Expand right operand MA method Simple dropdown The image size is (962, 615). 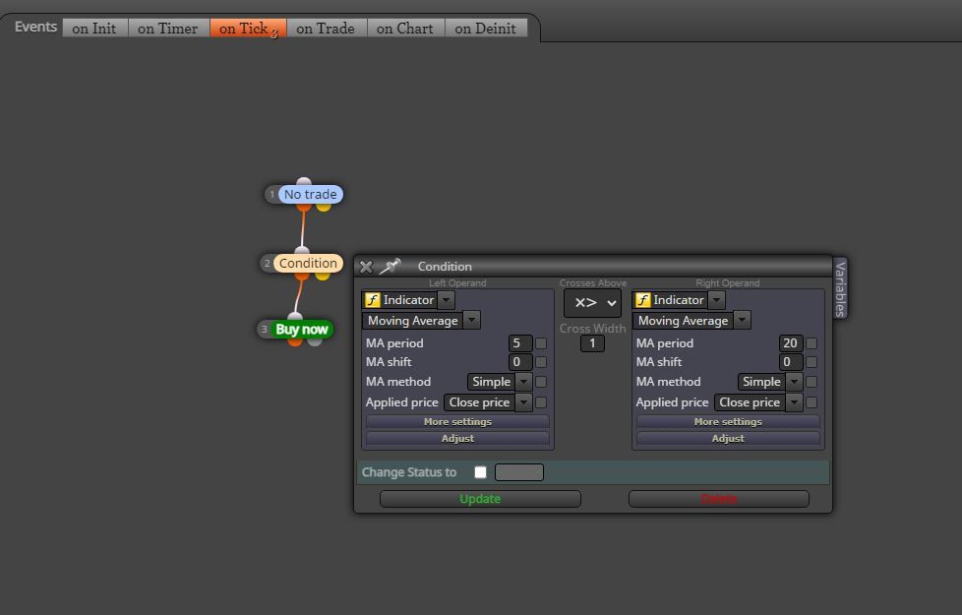coord(794,381)
